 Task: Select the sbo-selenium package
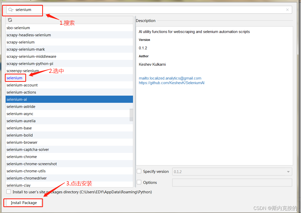pyautogui.click(x=18, y=28)
